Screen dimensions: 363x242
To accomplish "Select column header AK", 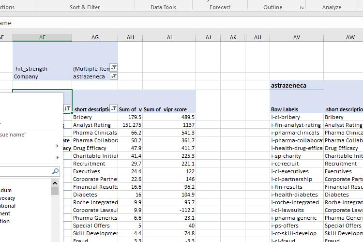I will 233,37.
